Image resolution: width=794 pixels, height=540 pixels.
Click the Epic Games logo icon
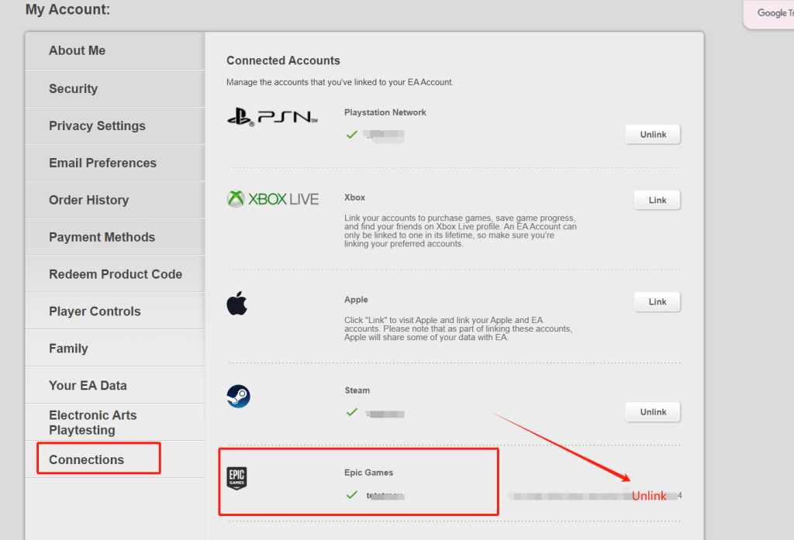pos(236,478)
